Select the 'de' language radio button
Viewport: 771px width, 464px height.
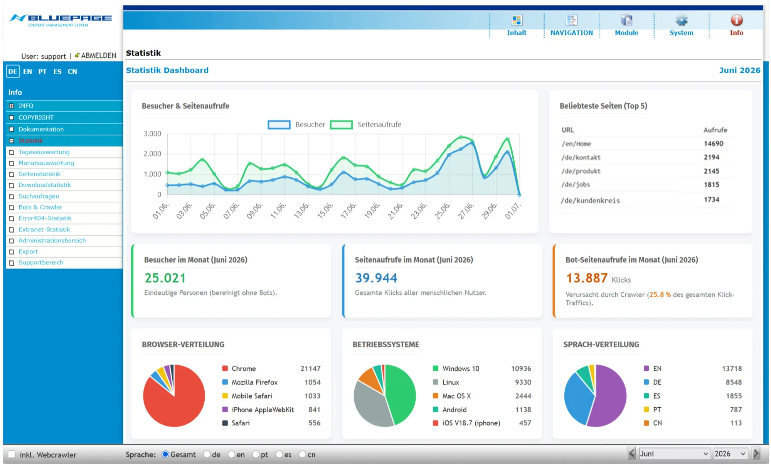(207, 454)
